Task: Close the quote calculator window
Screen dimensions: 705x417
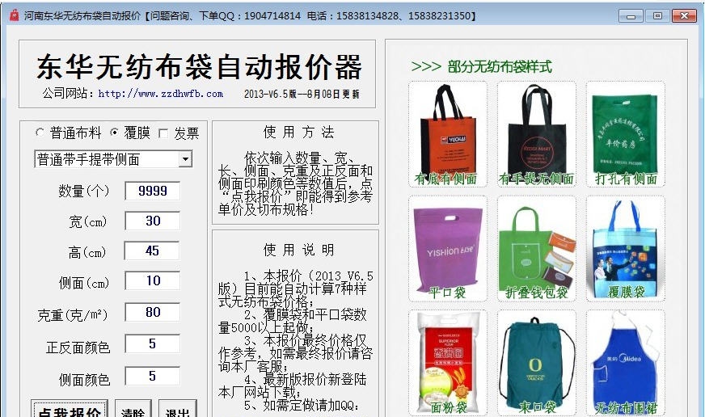Action: (x=684, y=16)
